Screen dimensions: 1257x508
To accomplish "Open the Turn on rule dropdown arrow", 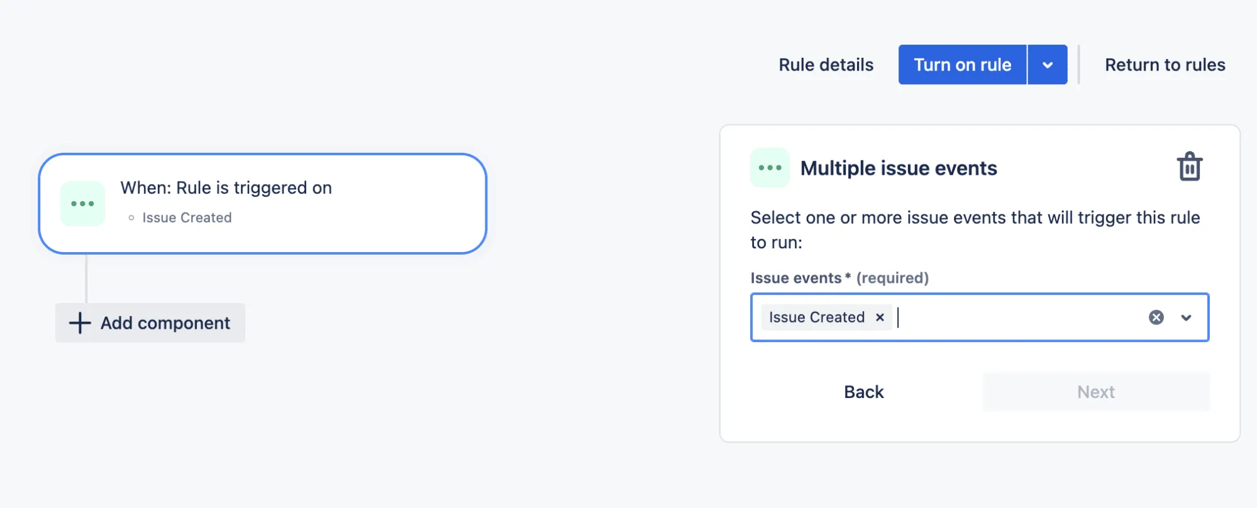I will click(x=1047, y=65).
